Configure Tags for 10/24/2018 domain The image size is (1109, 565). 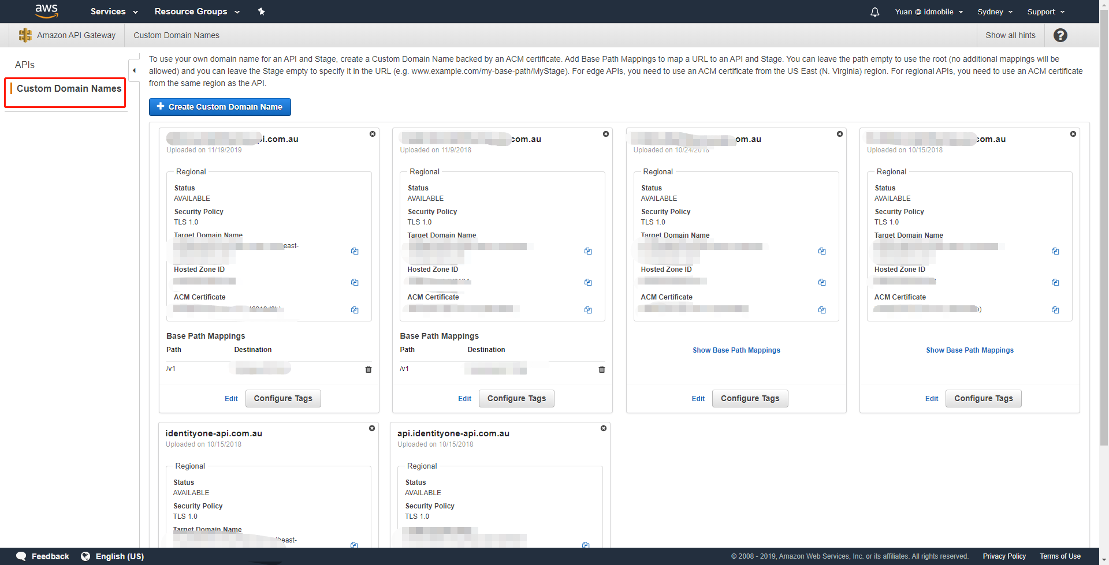(x=750, y=398)
